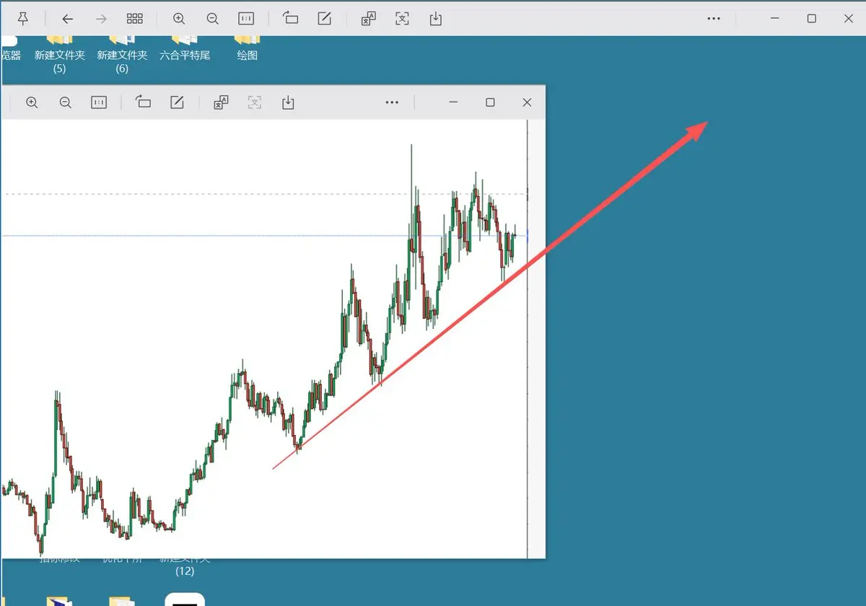Show image at 1:1 size in outer toolbar
Image resolution: width=866 pixels, height=606 pixels.
(246, 19)
